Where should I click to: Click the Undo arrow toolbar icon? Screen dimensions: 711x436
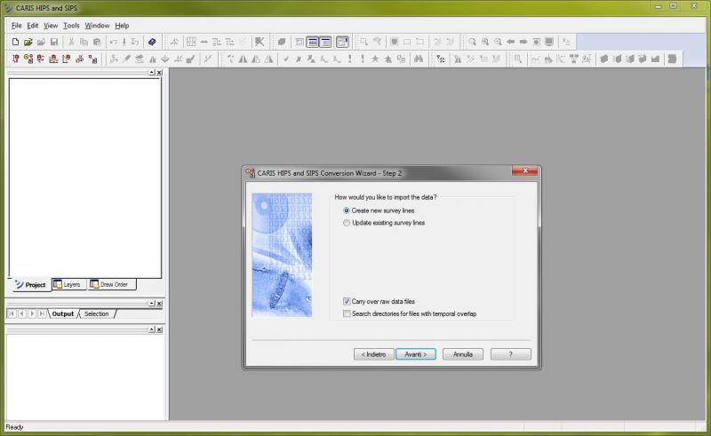(x=114, y=42)
